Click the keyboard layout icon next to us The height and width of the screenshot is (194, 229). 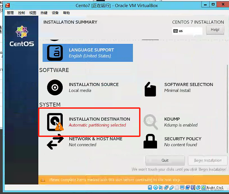coord(175,31)
